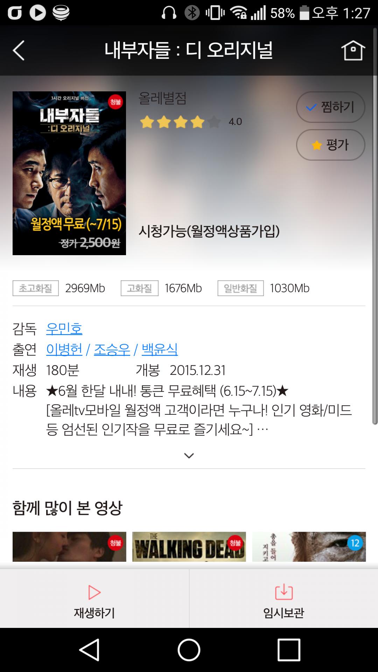
Task: Tap the 임시보관 download icon
Action: coord(284,592)
